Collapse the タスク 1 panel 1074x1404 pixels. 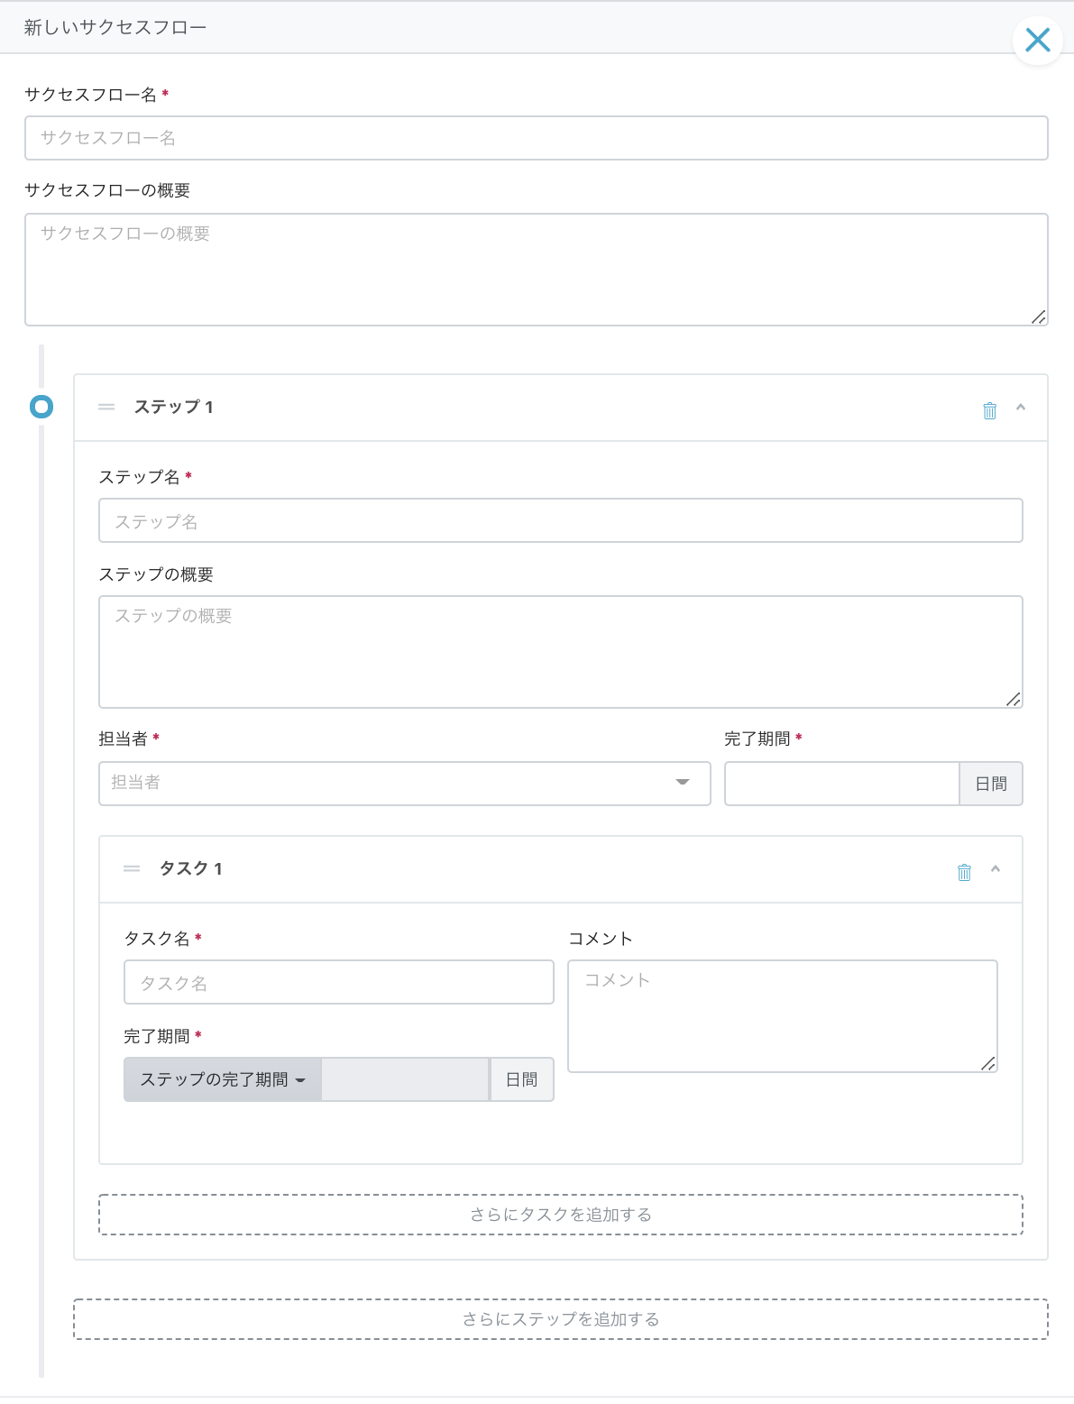pos(996,869)
